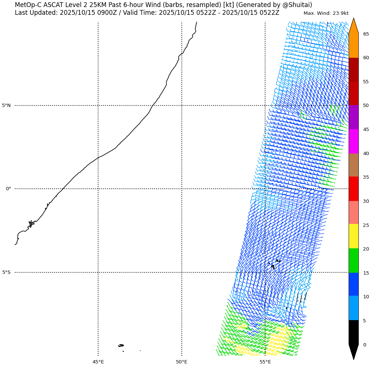Viewport: 371px width, 366px height.
Task: Click the black 0–5 kt colorbar segment
Action: [354, 332]
